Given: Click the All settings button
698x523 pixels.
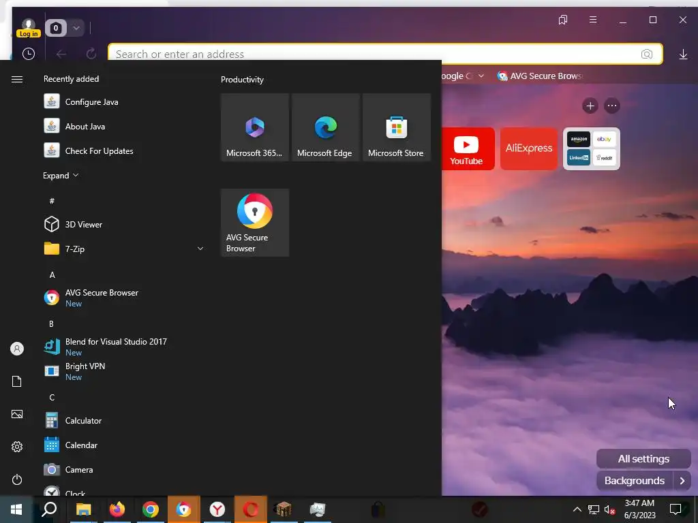Looking at the screenshot, I should [643, 458].
